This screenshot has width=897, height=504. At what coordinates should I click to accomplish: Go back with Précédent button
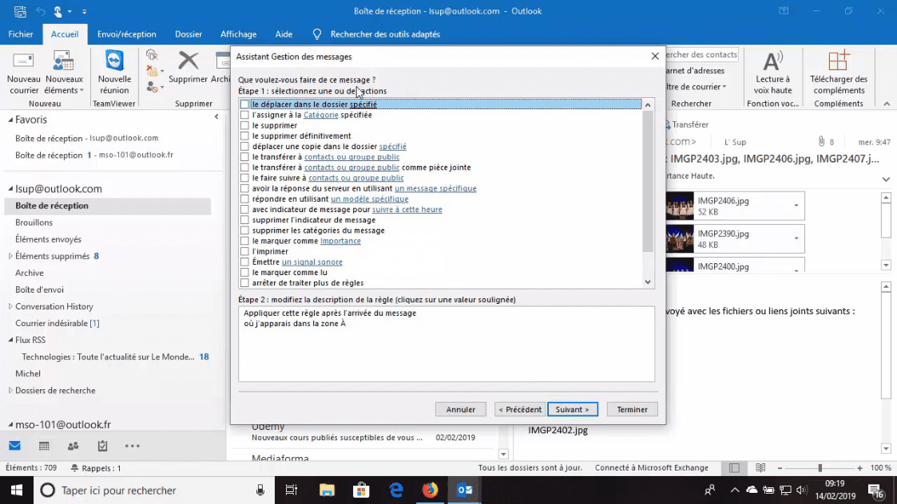pyautogui.click(x=519, y=409)
